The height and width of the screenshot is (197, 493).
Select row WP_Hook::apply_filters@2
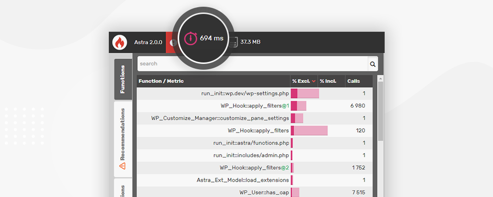[255, 168]
